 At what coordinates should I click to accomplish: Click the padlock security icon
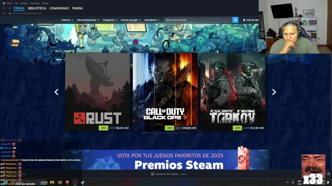10,13
